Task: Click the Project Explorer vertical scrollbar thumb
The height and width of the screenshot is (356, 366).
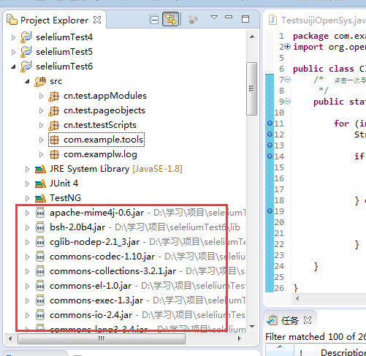Action: click(251, 88)
